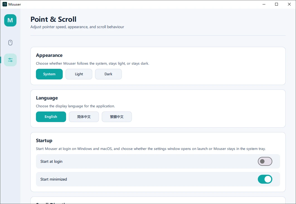Set language to 简体中文
296x204 pixels.
[x=84, y=117]
